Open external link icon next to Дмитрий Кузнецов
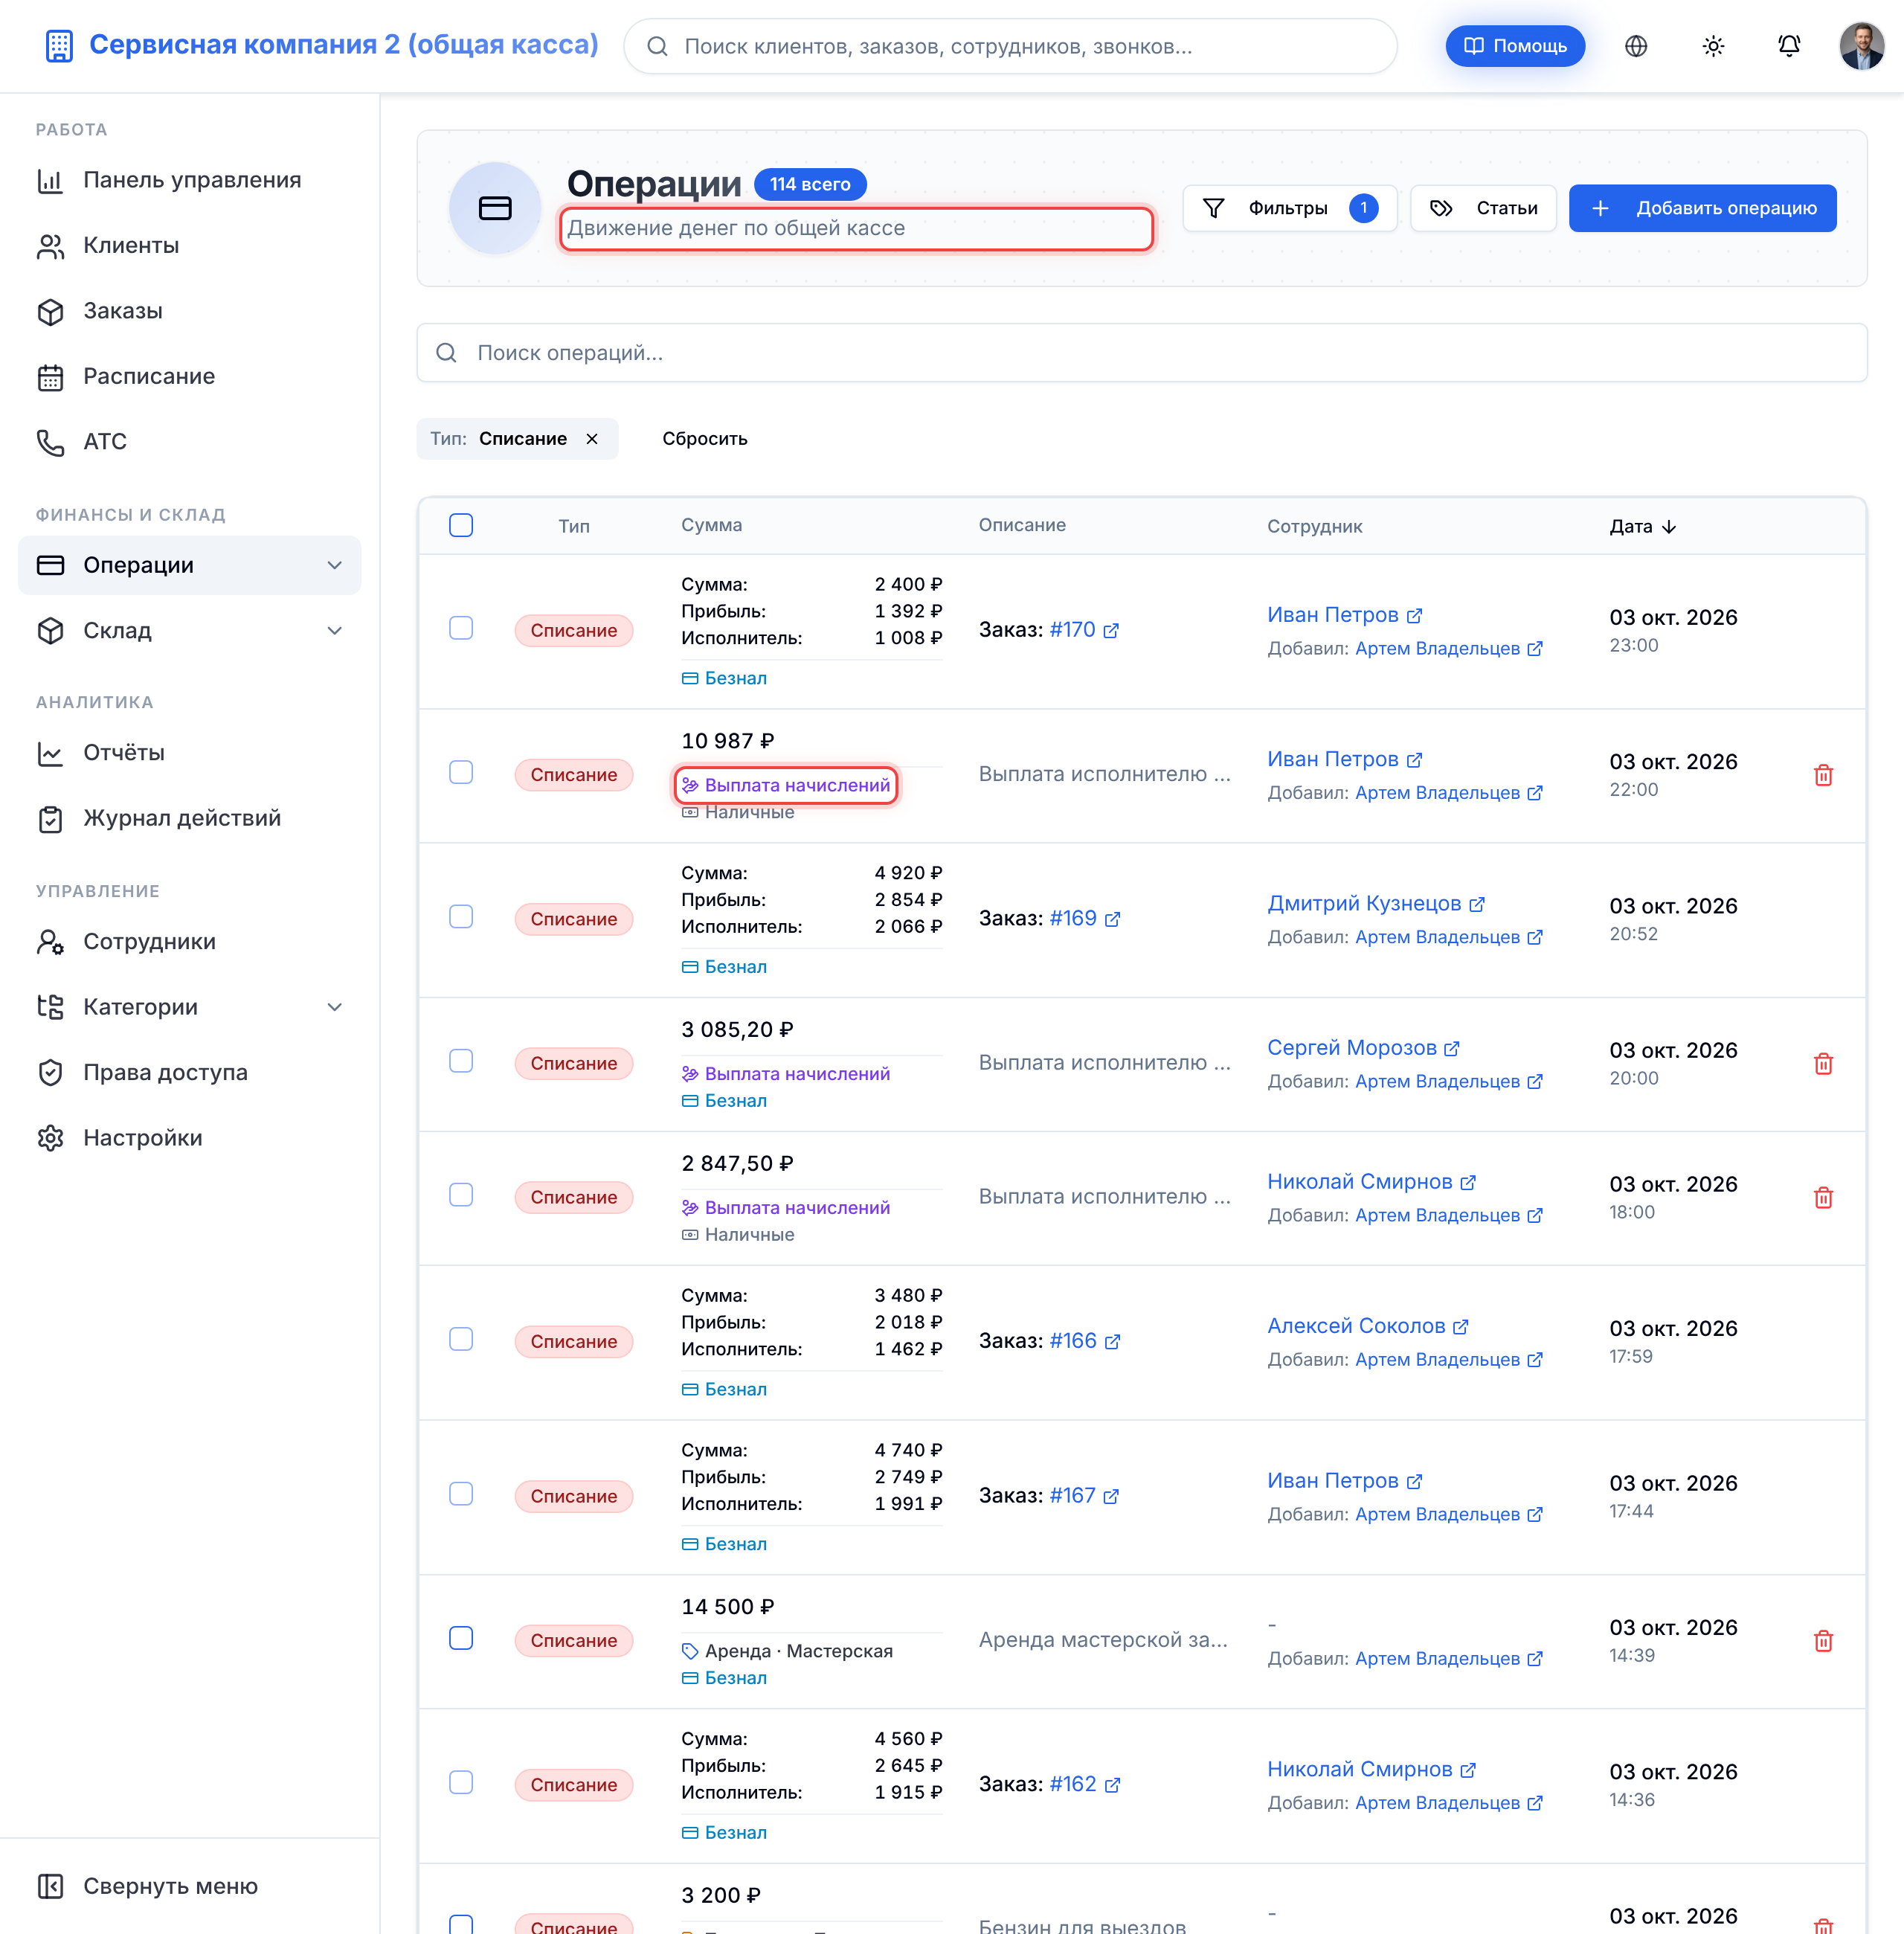Image resolution: width=1904 pixels, height=1934 pixels. click(1476, 904)
